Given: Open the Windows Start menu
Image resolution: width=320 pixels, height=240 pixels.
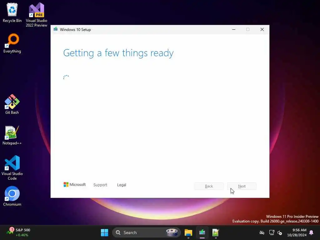Looking at the screenshot, I should coord(104,232).
